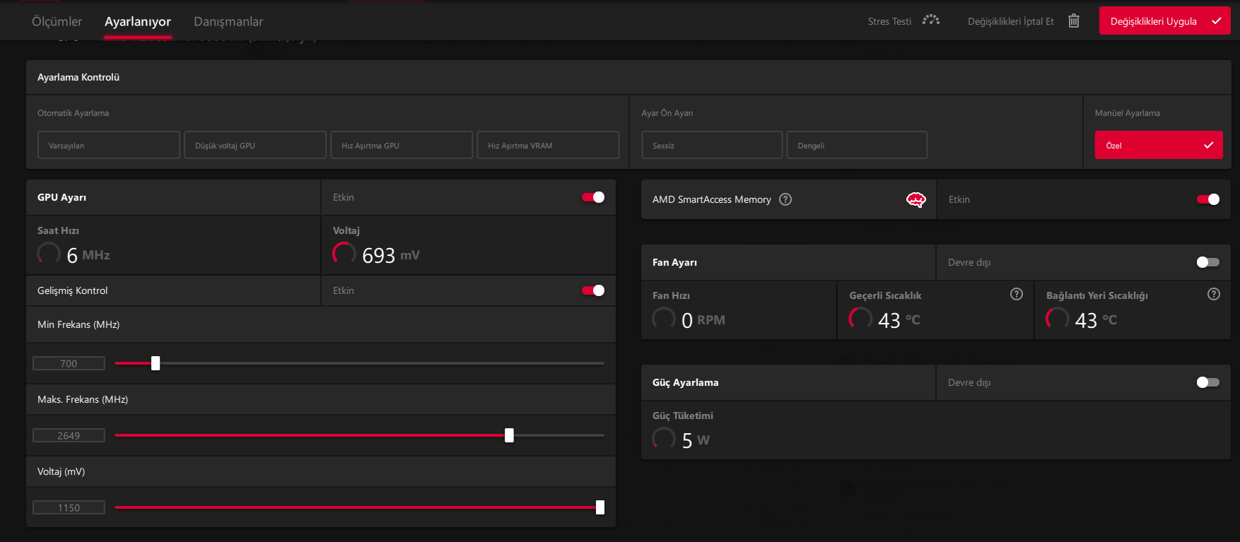Click the Stres Testi gauge icon
This screenshot has height=542, width=1240.
[931, 20]
